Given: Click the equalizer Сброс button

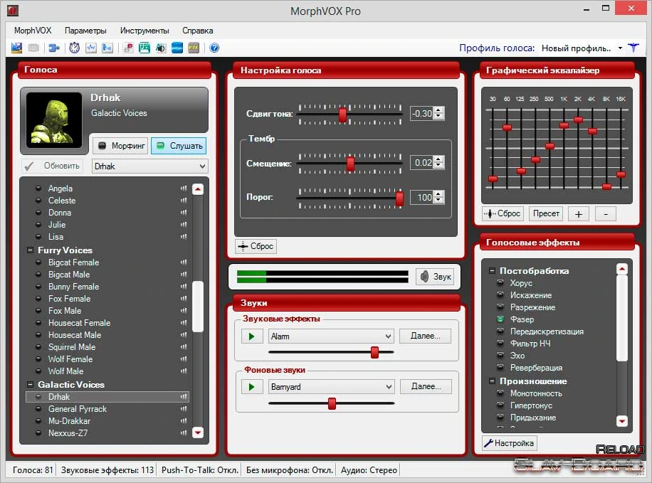Looking at the screenshot, I should [503, 213].
